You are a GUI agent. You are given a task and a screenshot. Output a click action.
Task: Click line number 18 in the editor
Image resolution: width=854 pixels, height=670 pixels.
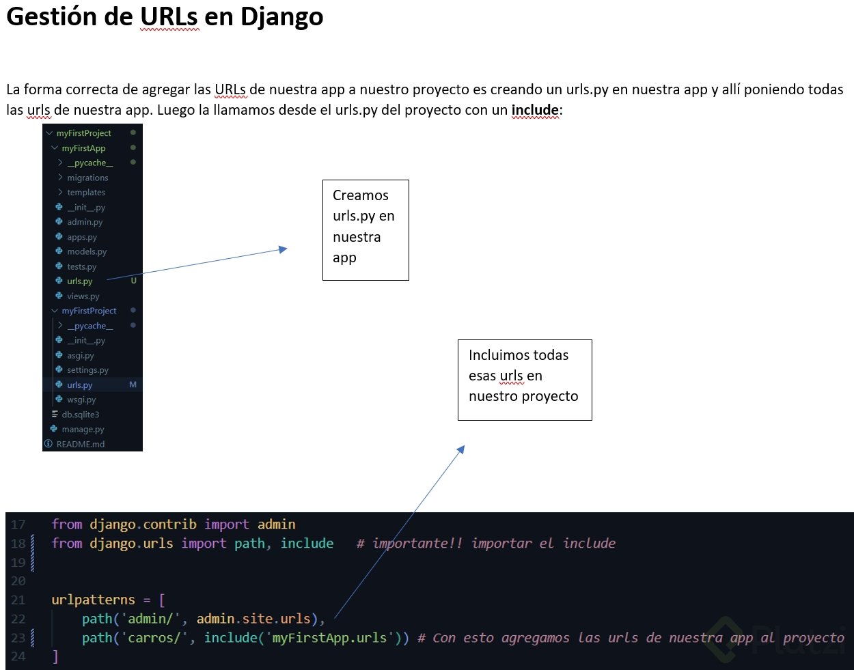coord(18,544)
